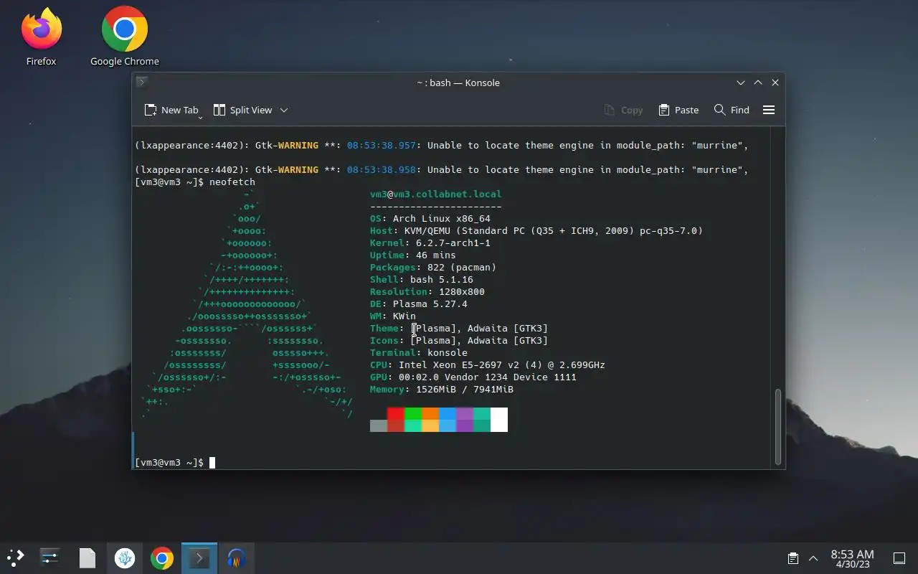Click the Konsole window icon in title bar
This screenshot has height=574, width=918.
[142, 83]
